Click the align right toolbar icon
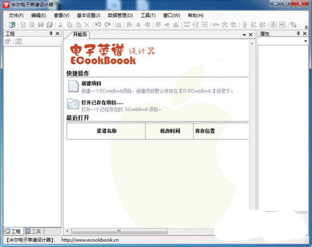Image resolution: width=312 pixels, height=247 pixels. click(147, 24)
